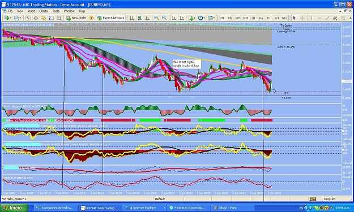Expand the Templates dropdown arrow

click(214, 18)
